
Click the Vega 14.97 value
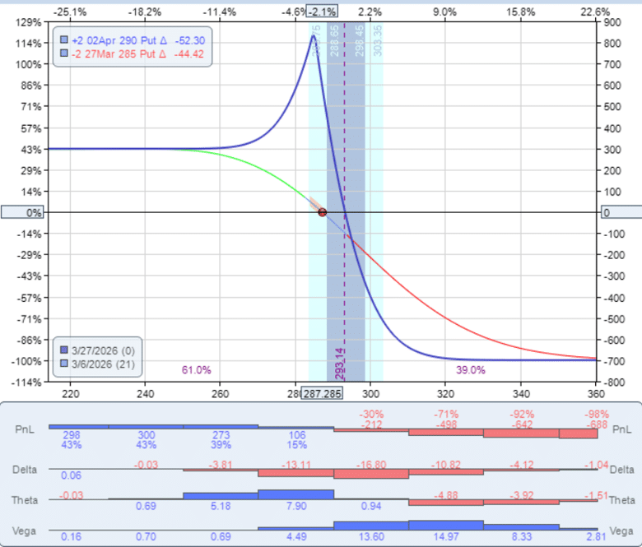click(x=446, y=536)
